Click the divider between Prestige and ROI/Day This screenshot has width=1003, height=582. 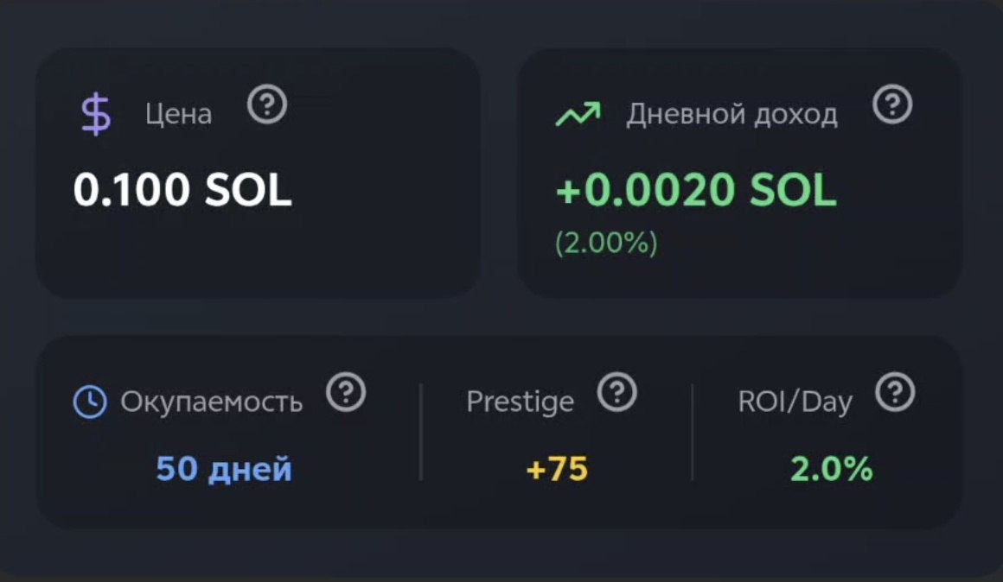pyautogui.click(x=692, y=432)
